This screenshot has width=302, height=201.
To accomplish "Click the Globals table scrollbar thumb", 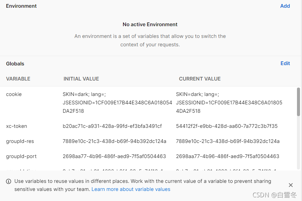I will point(298,102).
